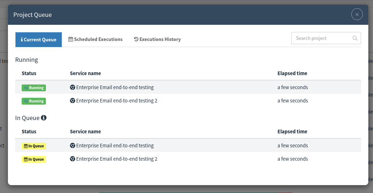Click Elapsed time header in In Queue table
The height and width of the screenshot is (193, 373).
(292, 132)
